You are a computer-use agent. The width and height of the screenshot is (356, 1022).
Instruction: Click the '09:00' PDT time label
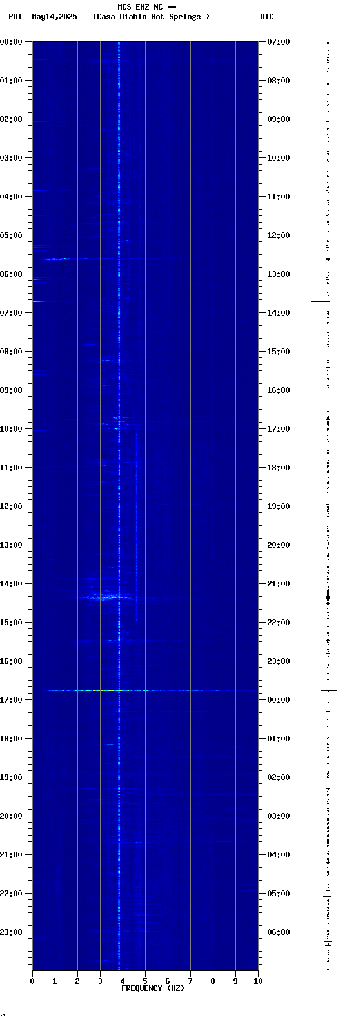pos(12,390)
